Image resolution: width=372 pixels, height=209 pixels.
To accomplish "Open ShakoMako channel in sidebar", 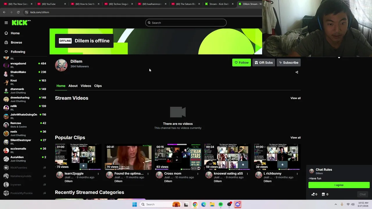I will click(25, 73).
